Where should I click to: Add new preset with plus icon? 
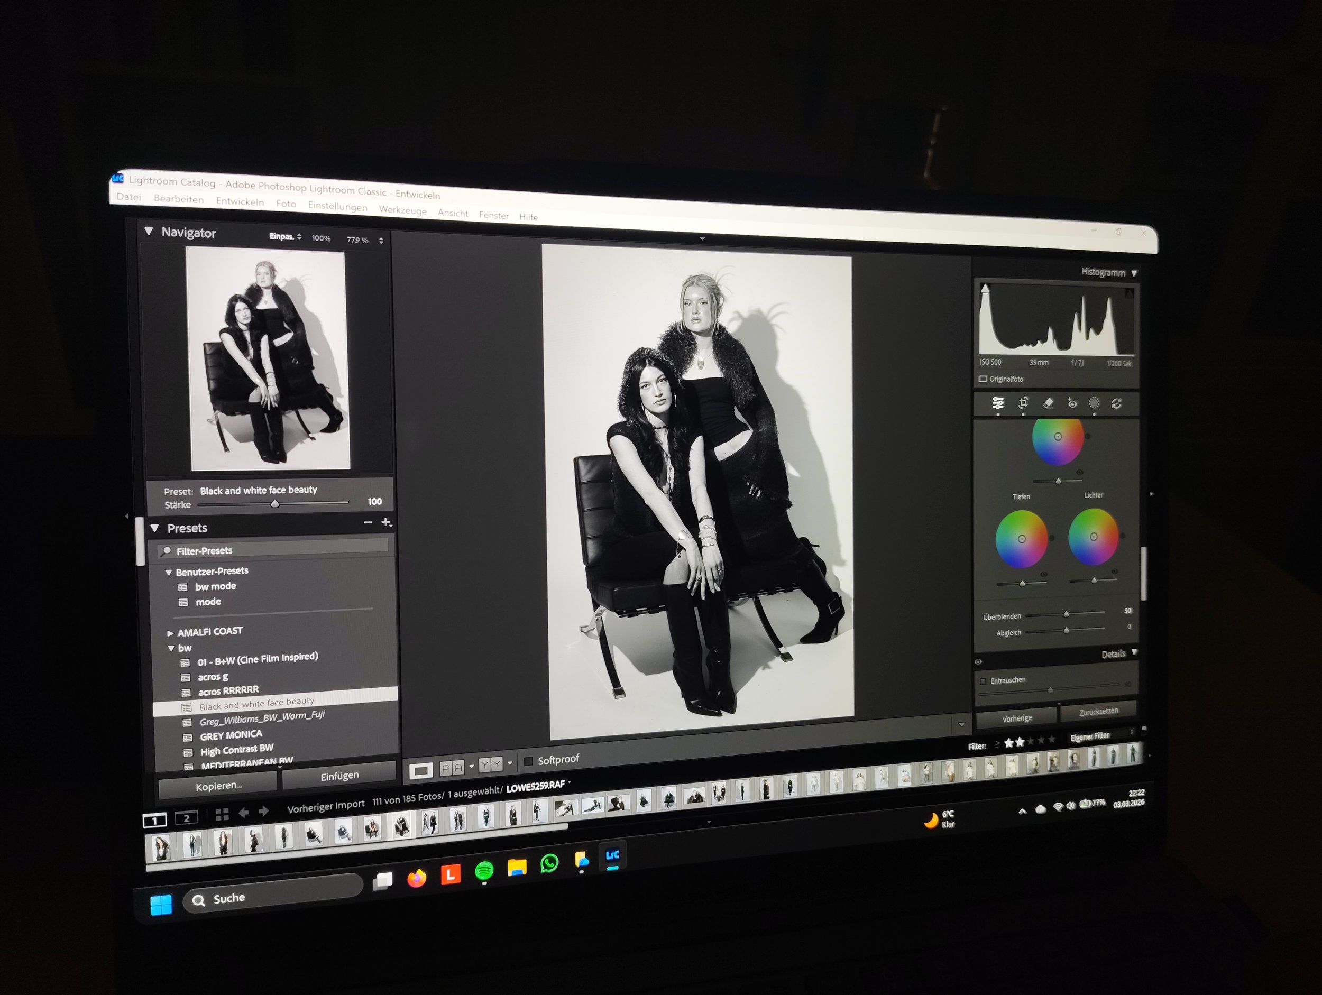385,522
